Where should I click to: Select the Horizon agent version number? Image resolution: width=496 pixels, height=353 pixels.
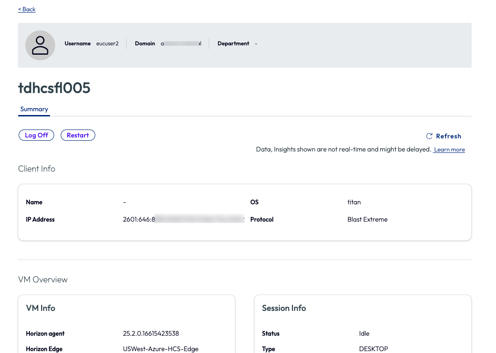[x=151, y=333]
